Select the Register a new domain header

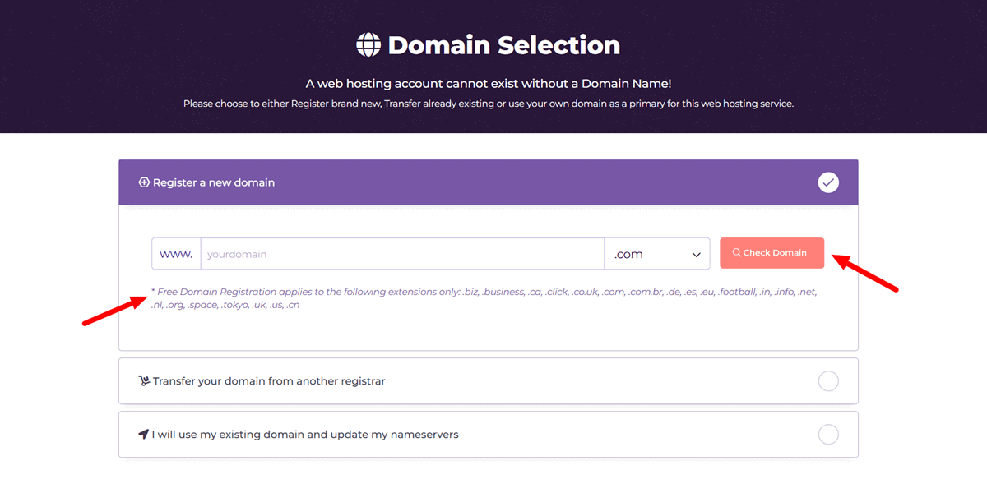(x=489, y=182)
